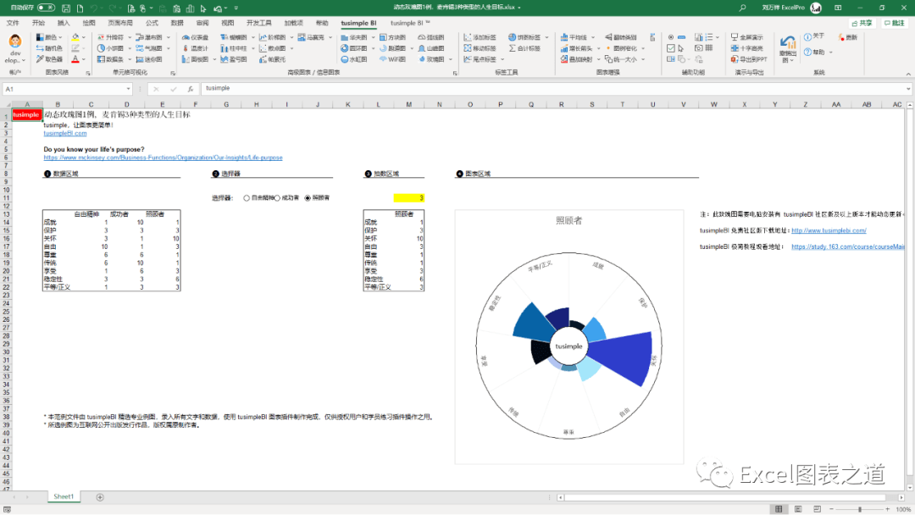Open the WiFi图 chart tool
This screenshot has width=915, height=515.
click(392, 59)
